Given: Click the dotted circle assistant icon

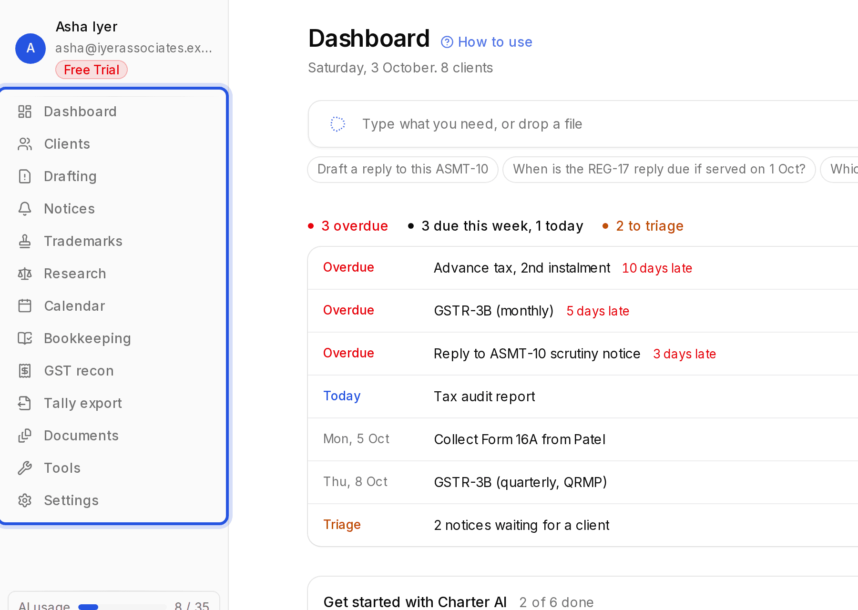Looking at the screenshot, I should point(338,124).
